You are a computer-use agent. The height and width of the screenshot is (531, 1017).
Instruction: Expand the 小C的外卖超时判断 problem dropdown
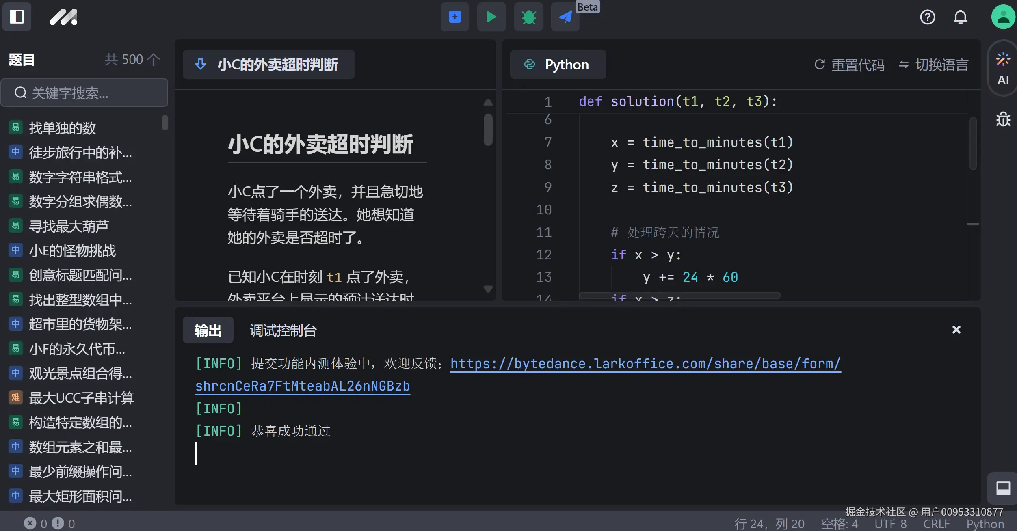click(268, 64)
